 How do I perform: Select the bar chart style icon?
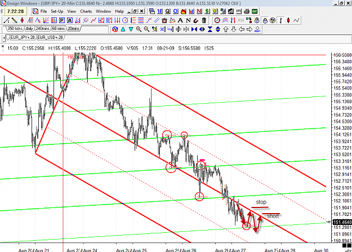coord(280,20)
